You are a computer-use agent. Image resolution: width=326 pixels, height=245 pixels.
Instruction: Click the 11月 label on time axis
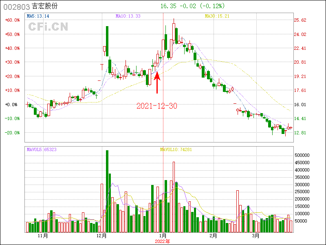(43, 236)
